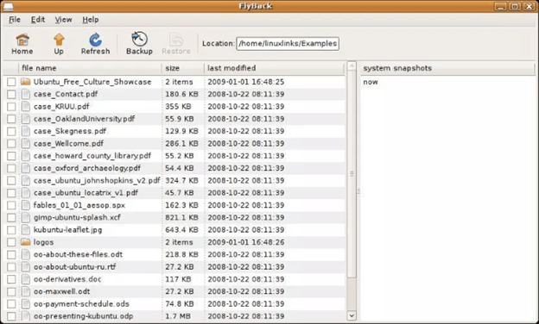The image size is (539, 324).
Task: Click file icon of case_Skegness.pdf
Action: [25, 131]
